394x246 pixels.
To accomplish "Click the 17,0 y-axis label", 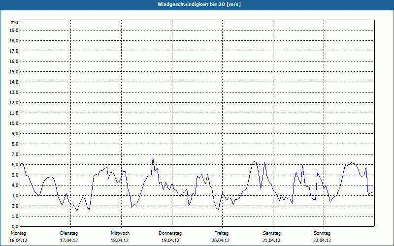I will (x=14, y=51).
